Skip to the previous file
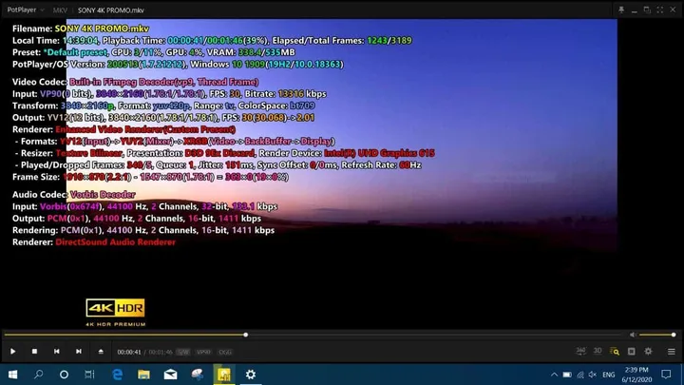This screenshot has height=385, width=684. tap(56, 352)
